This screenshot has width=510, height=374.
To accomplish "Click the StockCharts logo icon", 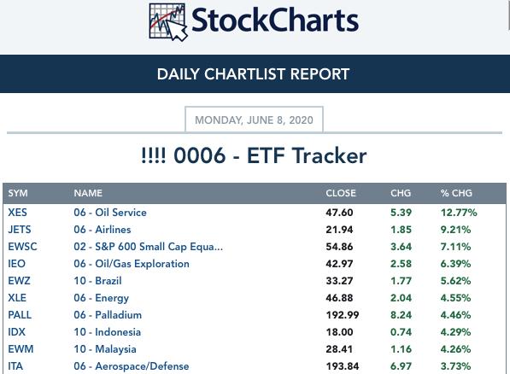I will [168, 22].
